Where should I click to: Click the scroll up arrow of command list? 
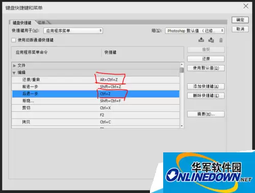coord(182,65)
